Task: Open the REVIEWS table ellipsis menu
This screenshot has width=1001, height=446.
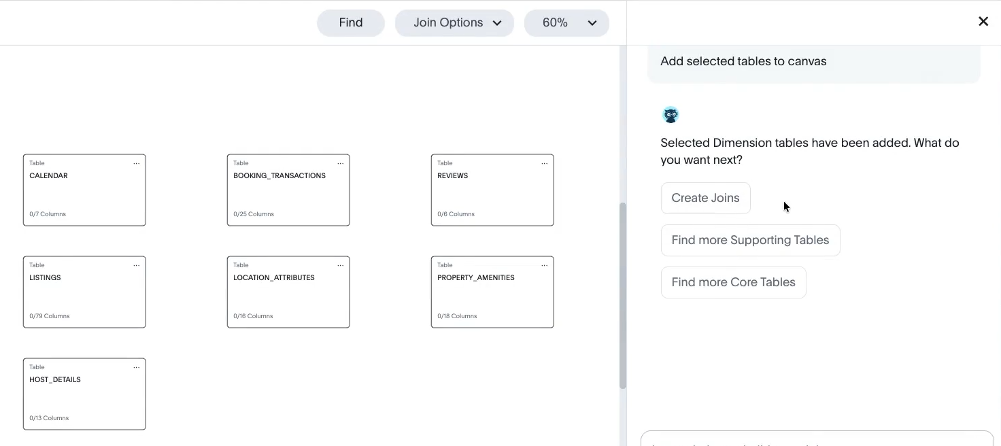Action: 545,164
